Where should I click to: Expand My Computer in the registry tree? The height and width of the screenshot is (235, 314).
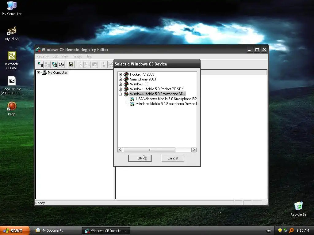38,73
